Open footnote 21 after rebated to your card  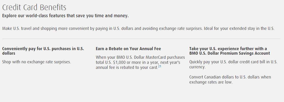tap(160, 66)
